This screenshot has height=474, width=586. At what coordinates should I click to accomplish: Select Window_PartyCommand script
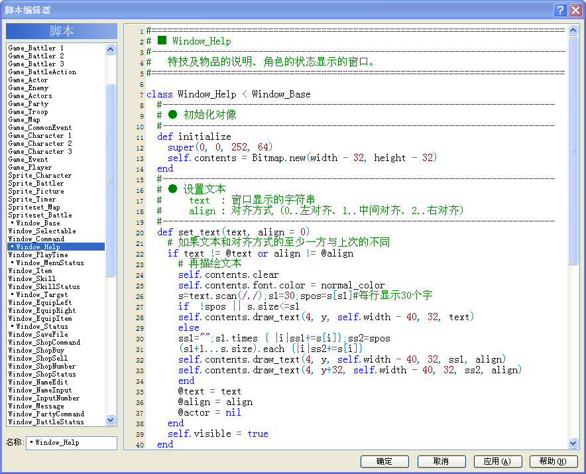[x=56, y=414]
